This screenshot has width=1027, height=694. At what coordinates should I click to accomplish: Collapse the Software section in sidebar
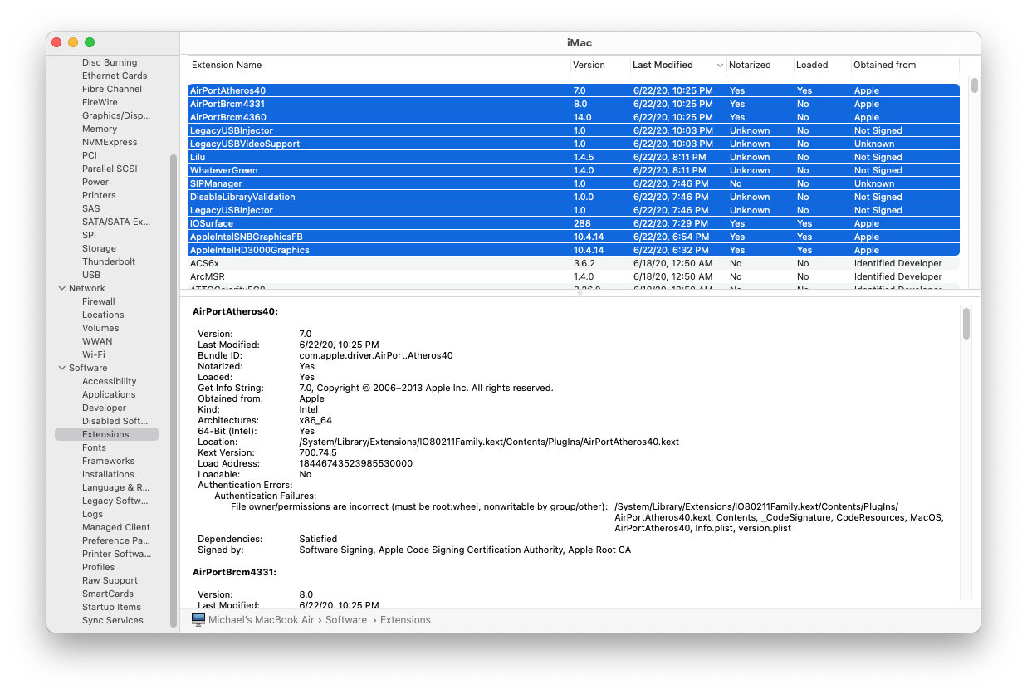coord(61,368)
